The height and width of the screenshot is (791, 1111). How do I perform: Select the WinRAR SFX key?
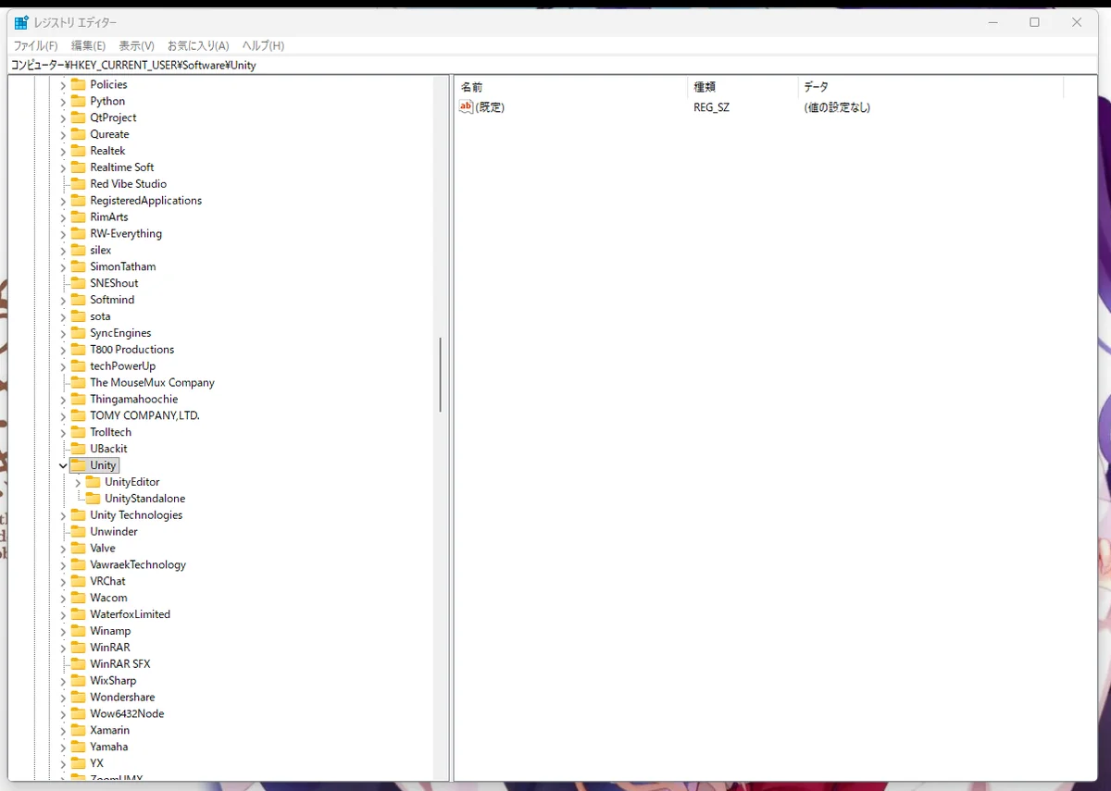pyautogui.click(x=119, y=664)
